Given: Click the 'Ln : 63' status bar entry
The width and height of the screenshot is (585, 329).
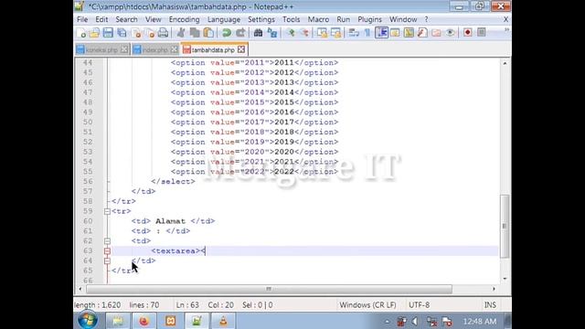Looking at the screenshot, I should (x=187, y=305).
